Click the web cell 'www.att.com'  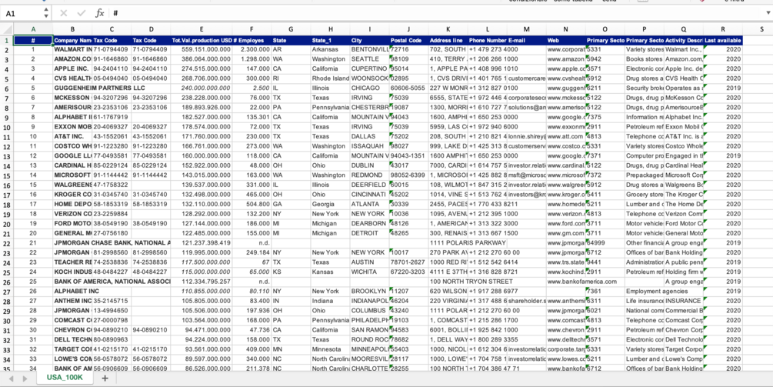point(565,136)
